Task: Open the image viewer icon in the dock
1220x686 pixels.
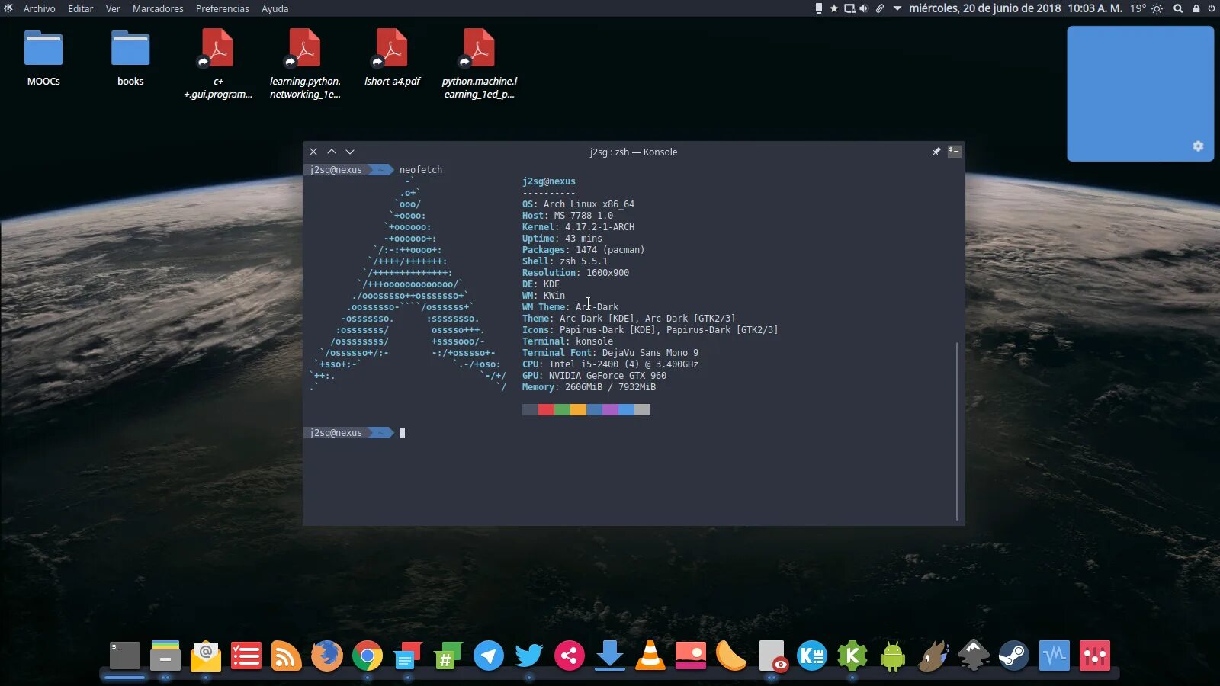Action: pyautogui.click(x=691, y=656)
